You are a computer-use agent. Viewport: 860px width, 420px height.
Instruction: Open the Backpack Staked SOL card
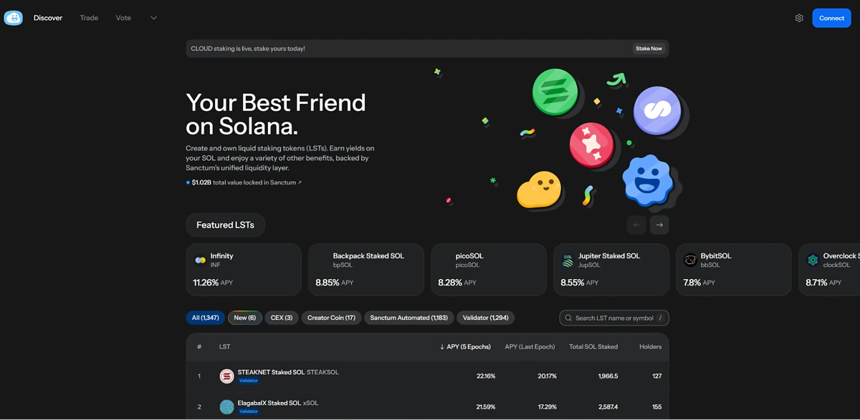tap(366, 270)
